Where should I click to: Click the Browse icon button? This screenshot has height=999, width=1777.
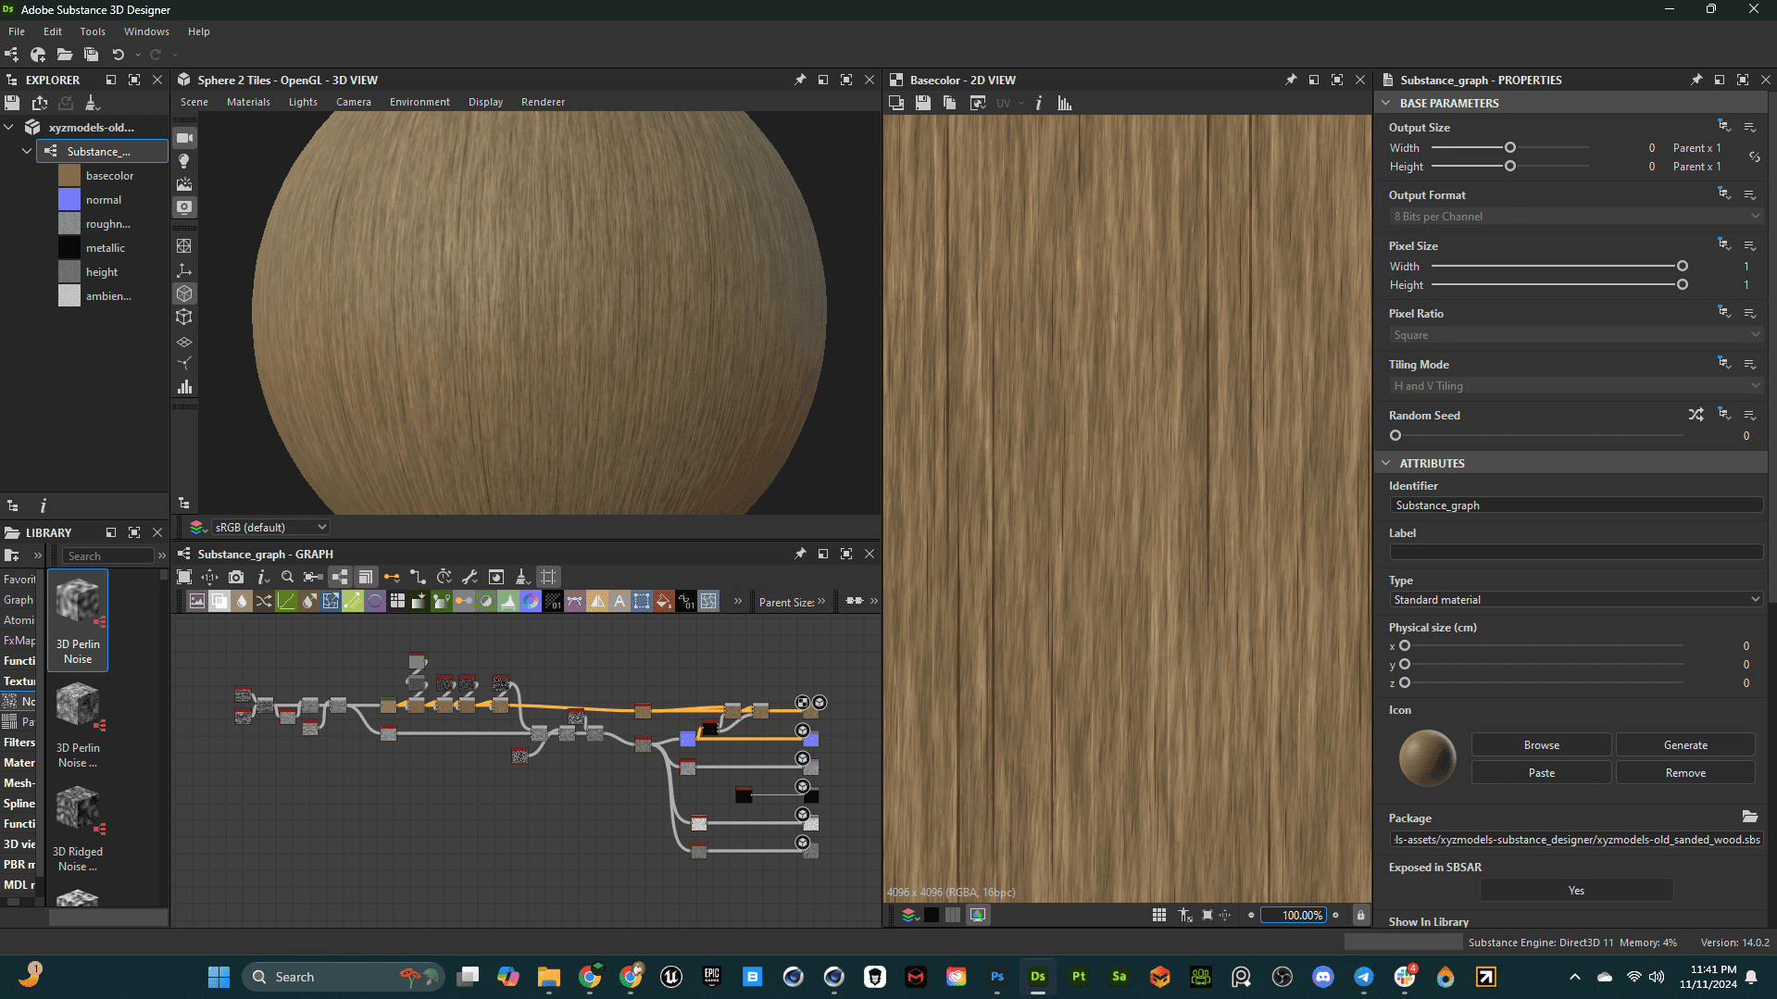click(1541, 745)
